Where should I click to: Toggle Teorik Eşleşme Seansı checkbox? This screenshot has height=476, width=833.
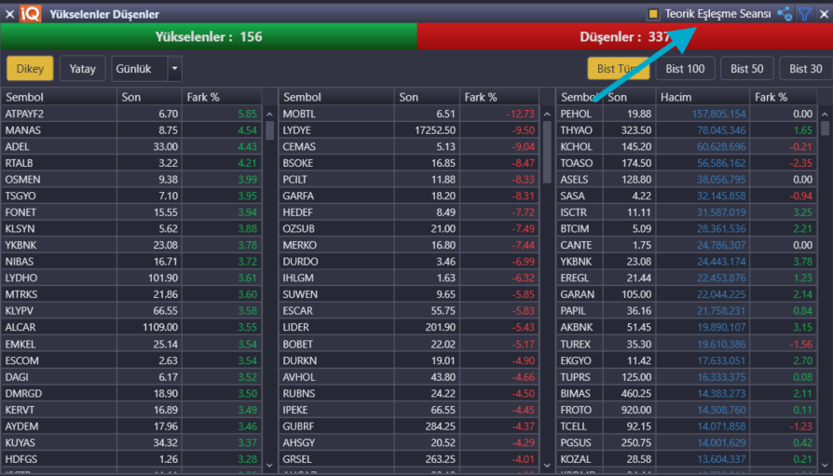[653, 14]
